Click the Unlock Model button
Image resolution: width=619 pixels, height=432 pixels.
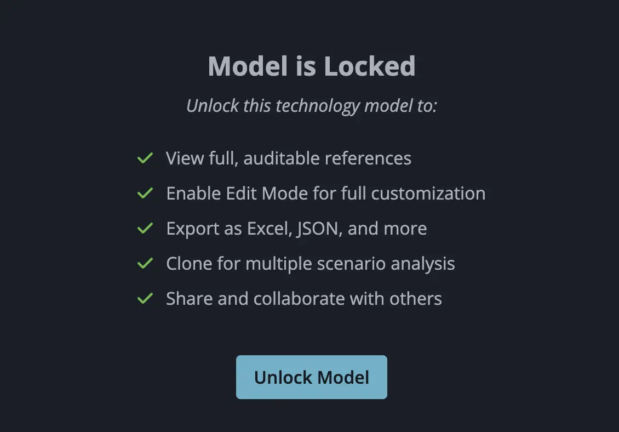(x=311, y=377)
